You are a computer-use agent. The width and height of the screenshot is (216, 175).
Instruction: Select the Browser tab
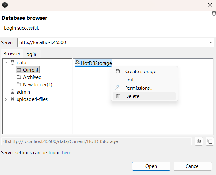[x=12, y=54]
